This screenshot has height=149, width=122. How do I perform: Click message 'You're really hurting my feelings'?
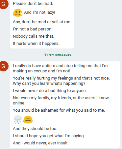tap(61, 81)
